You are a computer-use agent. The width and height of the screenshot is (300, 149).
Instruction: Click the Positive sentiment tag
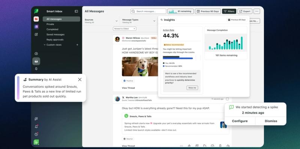128,81
